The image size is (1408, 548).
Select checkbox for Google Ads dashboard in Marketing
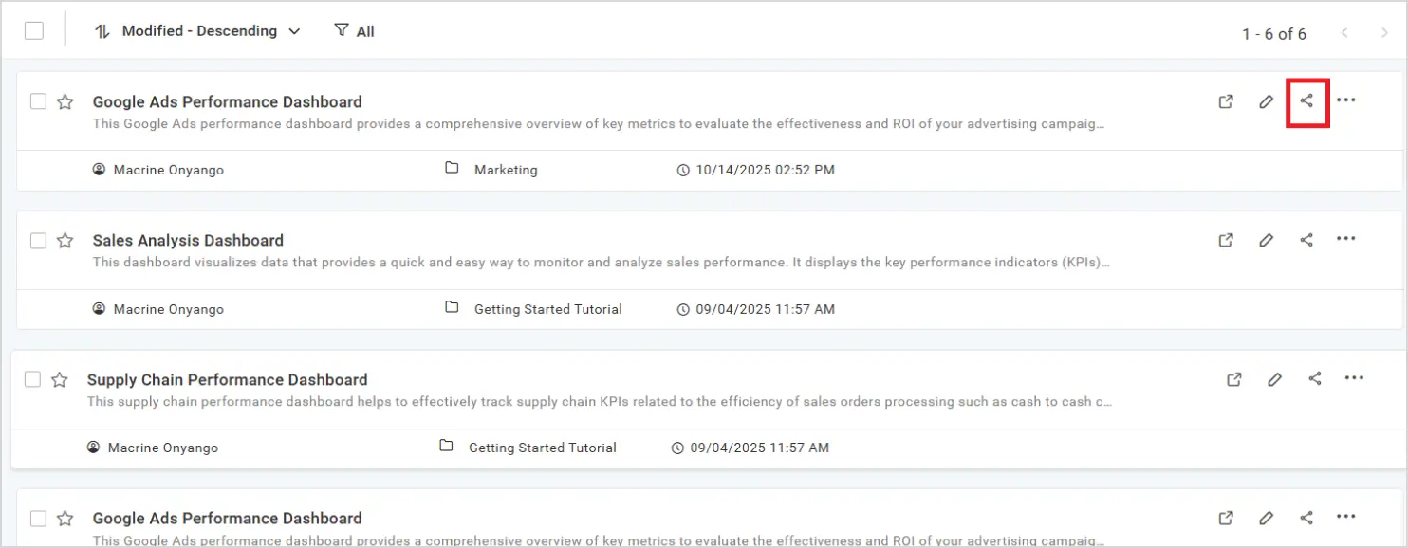click(x=38, y=101)
